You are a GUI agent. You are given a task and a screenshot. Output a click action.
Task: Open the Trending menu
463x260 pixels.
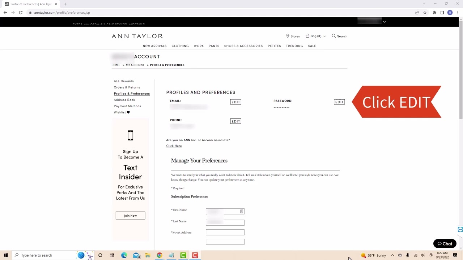coord(294,46)
